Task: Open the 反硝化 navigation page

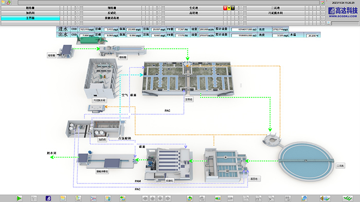Action: coord(112,13)
